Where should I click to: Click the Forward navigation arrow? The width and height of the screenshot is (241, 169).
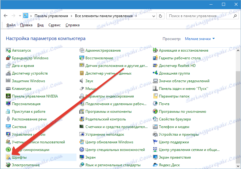click(x=13, y=16)
